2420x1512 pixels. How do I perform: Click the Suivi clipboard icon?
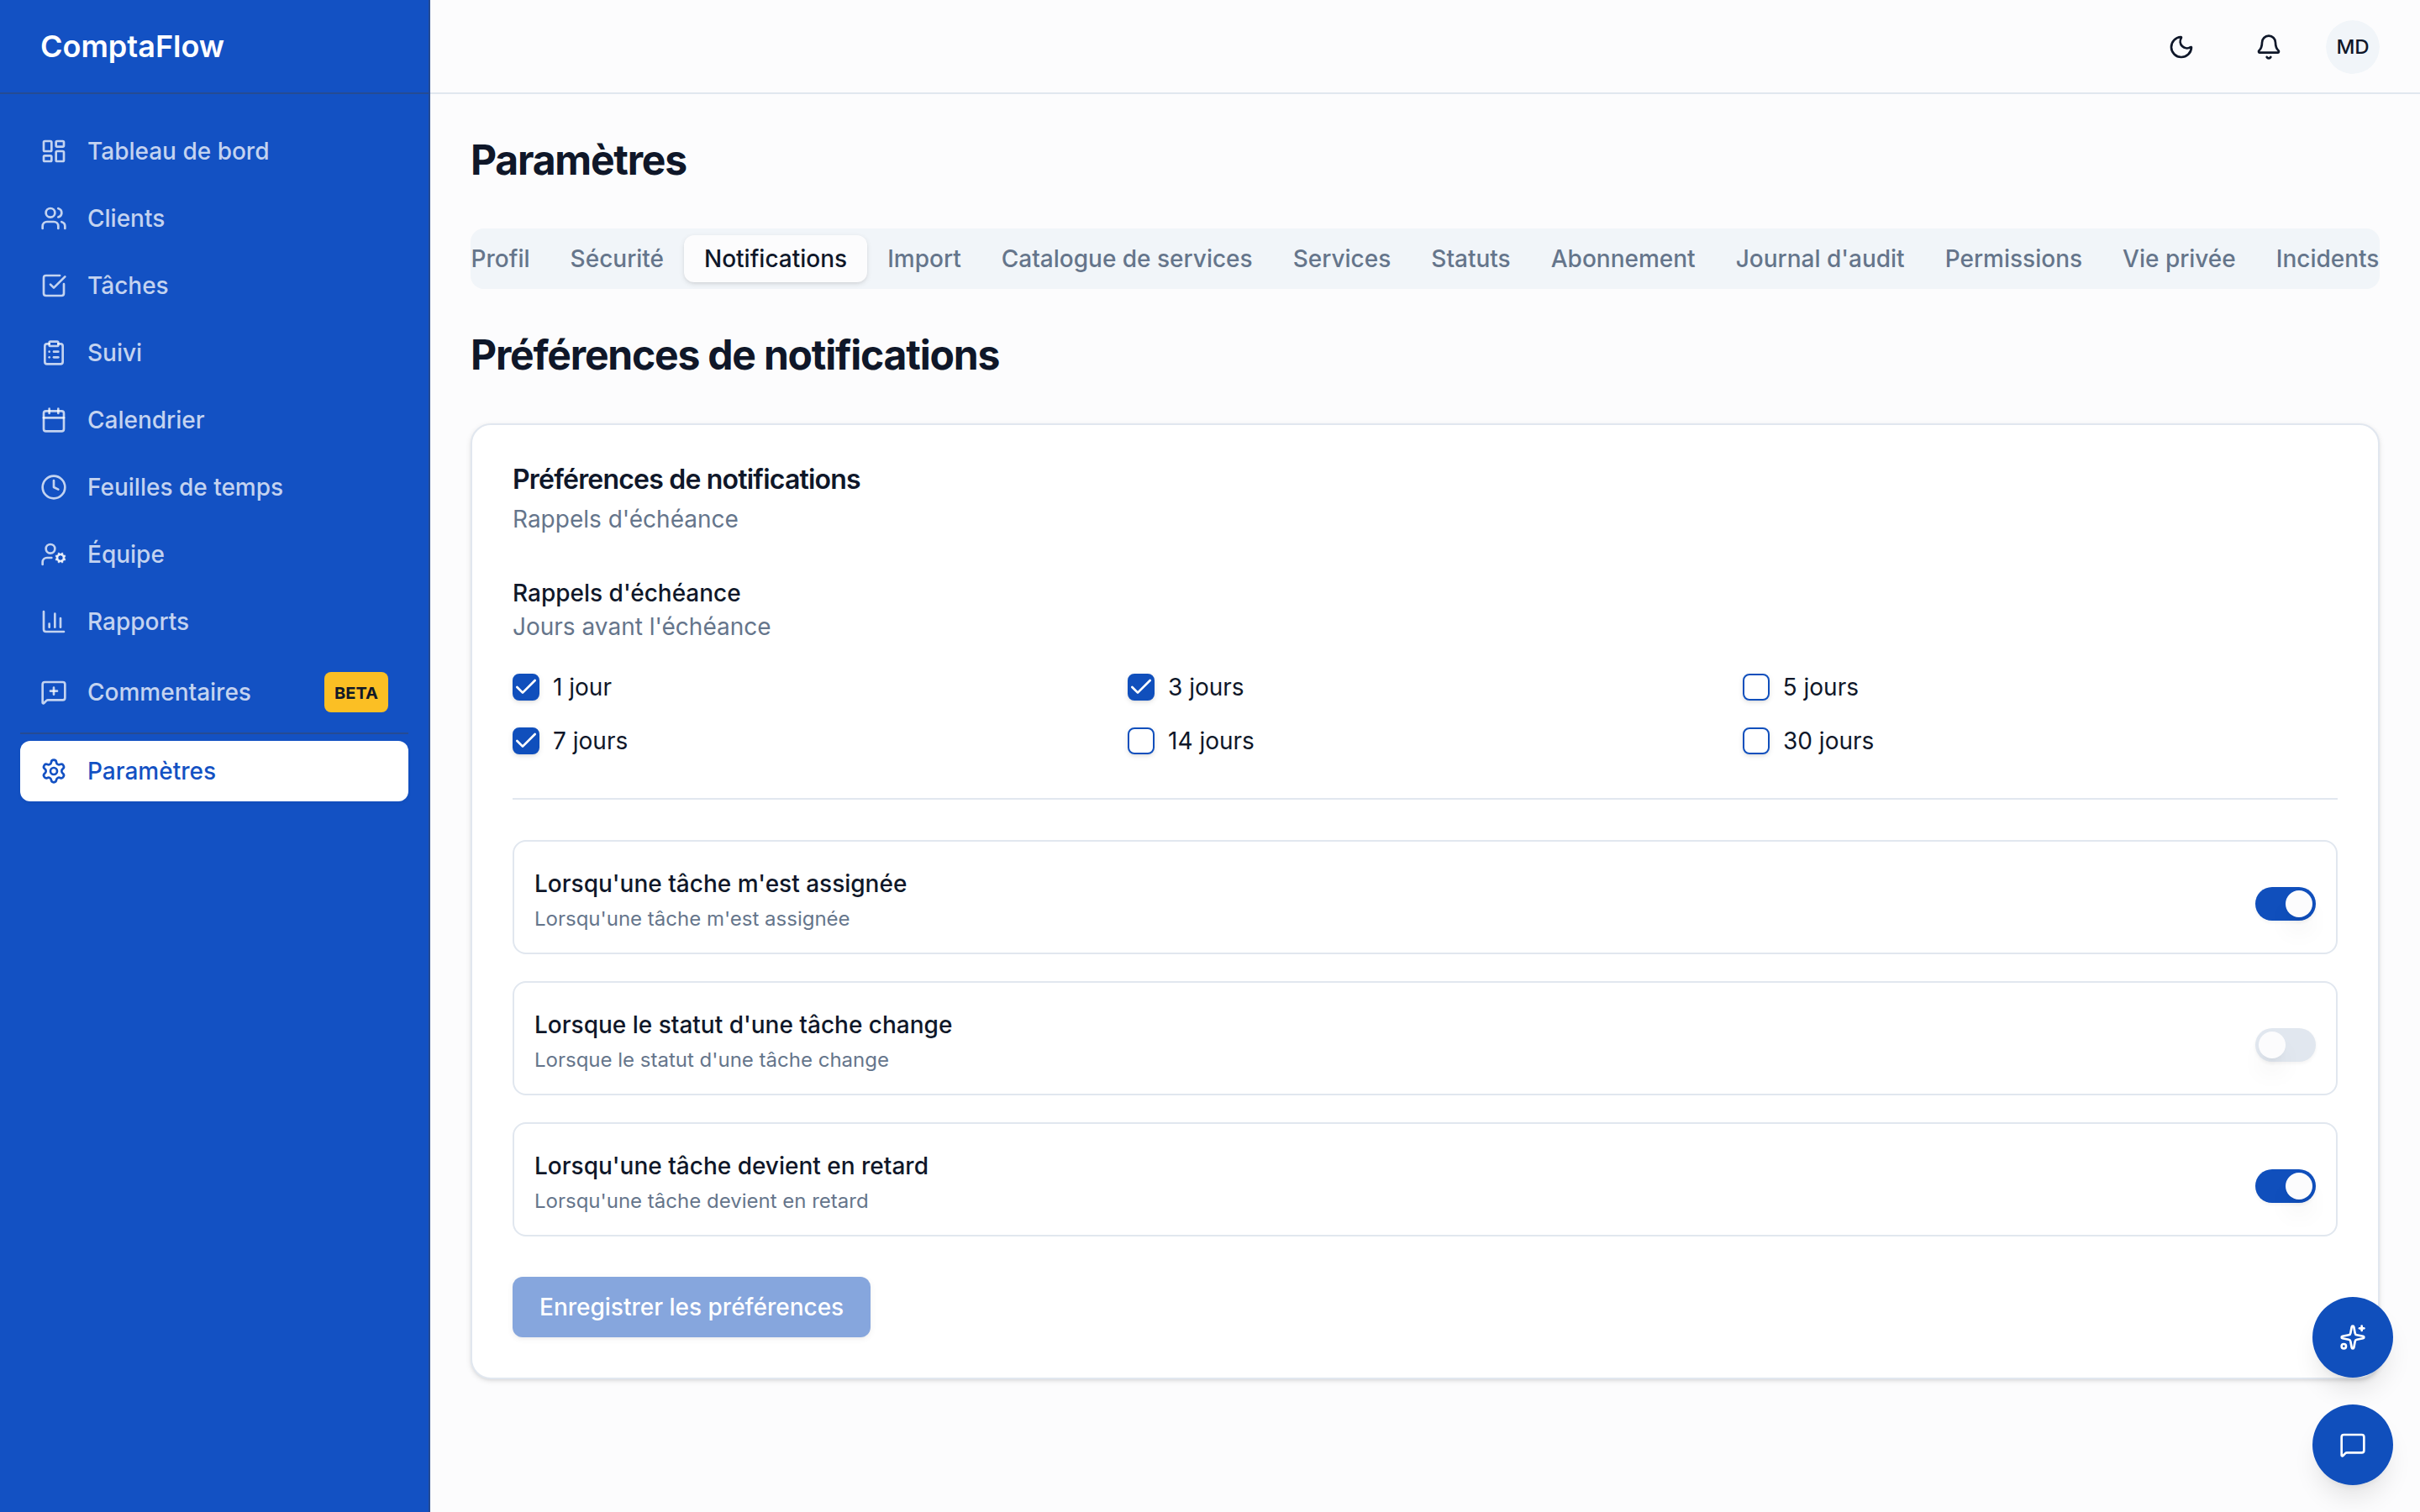click(54, 353)
